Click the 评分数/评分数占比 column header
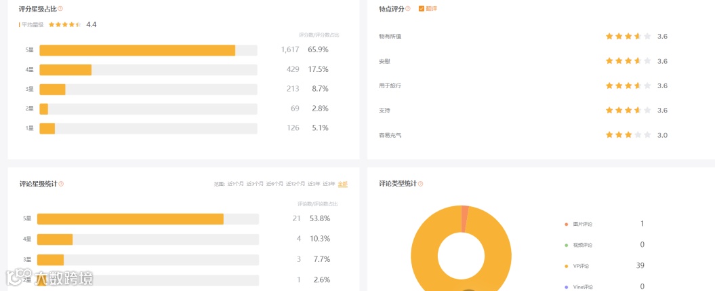 click(319, 35)
